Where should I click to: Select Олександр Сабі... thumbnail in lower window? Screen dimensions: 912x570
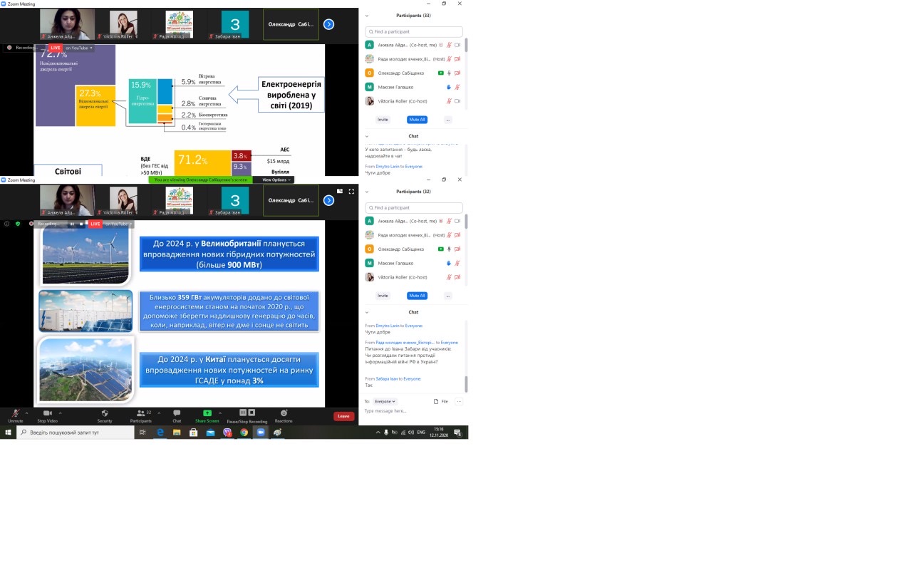[x=291, y=201]
